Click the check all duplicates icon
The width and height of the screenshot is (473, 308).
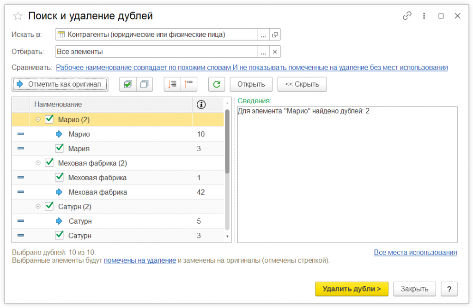tap(128, 84)
